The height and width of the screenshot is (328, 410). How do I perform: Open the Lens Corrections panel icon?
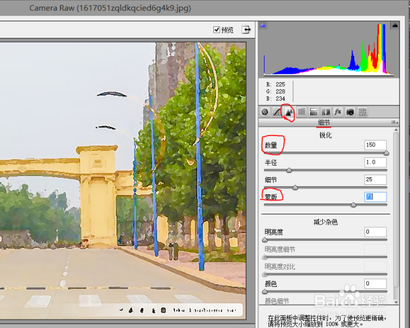pyautogui.click(x=325, y=112)
